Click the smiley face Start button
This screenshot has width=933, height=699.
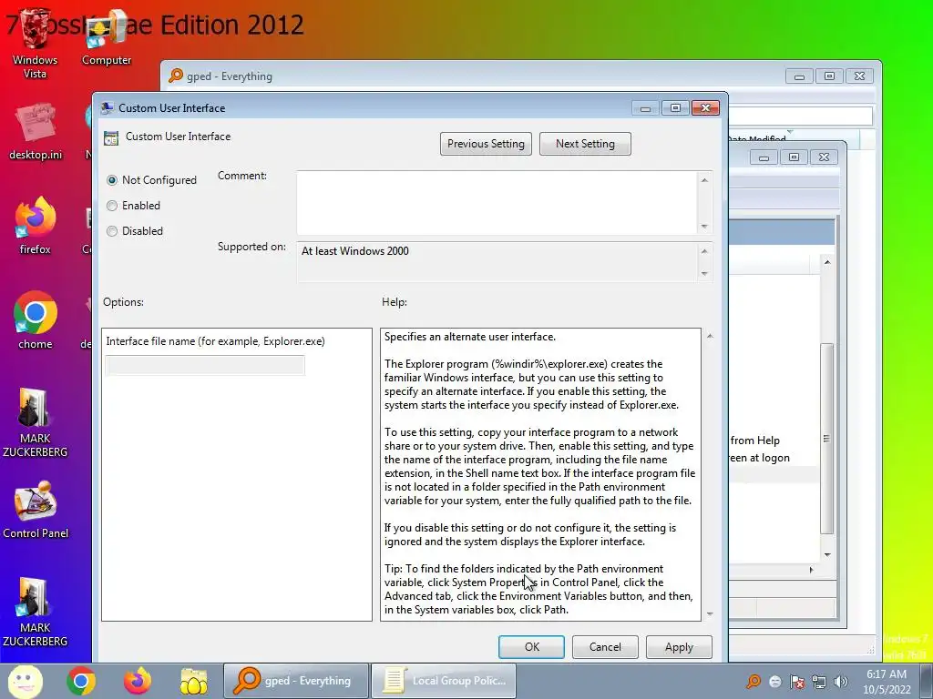point(25,681)
